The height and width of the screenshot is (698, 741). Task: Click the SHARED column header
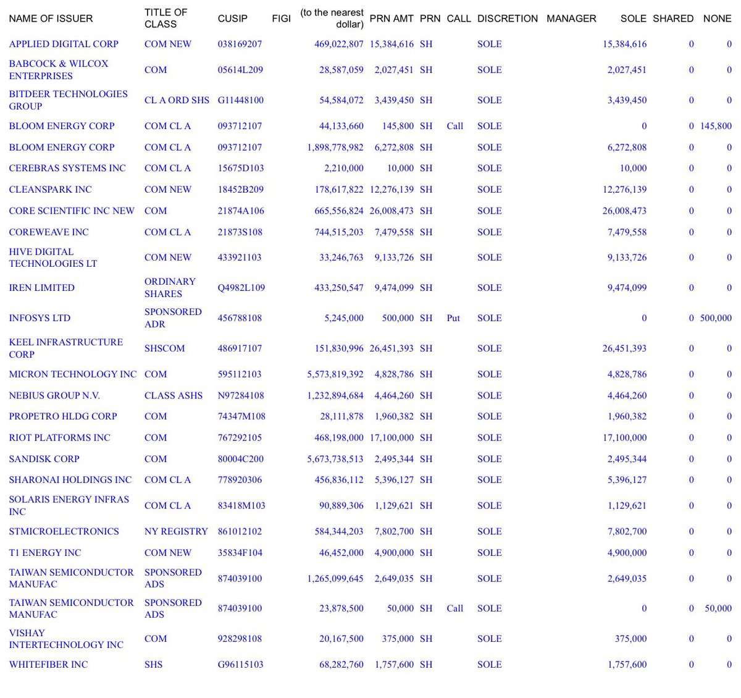(673, 19)
